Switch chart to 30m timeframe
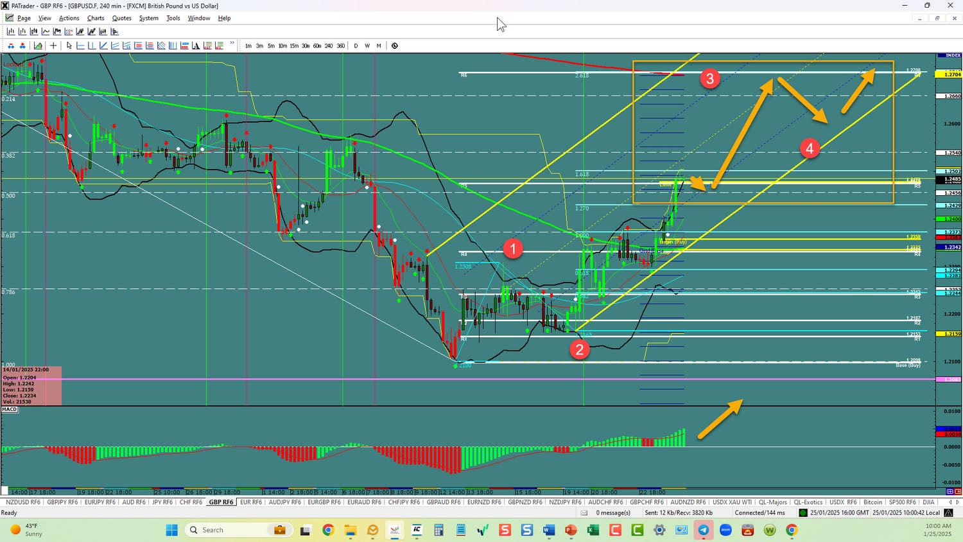This screenshot has width=963, height=542. pyautogui.click(x=306, y=46)
